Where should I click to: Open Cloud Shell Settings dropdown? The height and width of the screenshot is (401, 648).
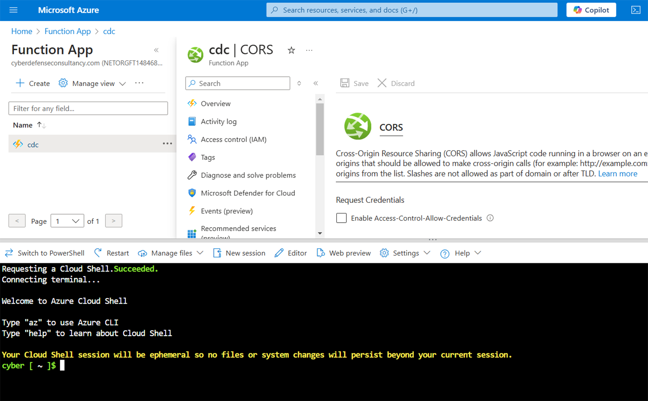pos(405,253)
